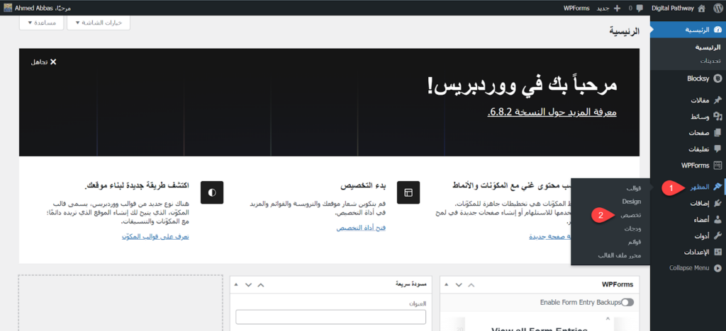Open the WPForms sidebar icon
Image resolution: width=726 pixels, height=331 pixels.
click(717, 165)
